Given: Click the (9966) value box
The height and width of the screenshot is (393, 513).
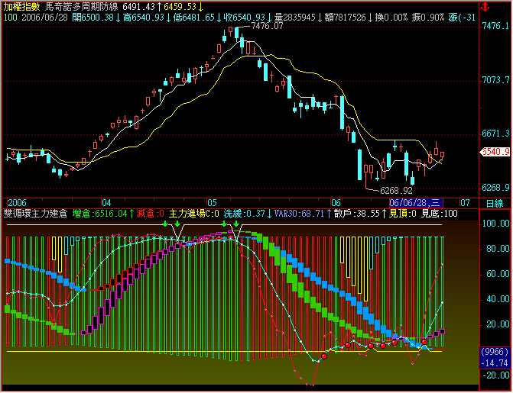Looking at the screenshot, I should click(x=495, y=352).
